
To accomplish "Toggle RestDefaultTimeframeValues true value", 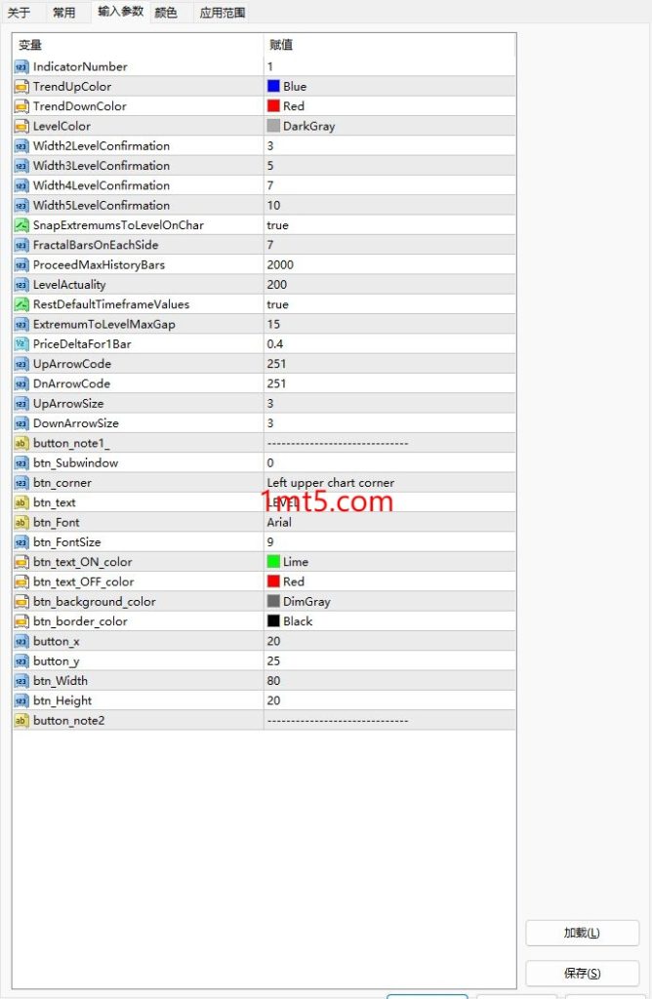I will coord(278,304).
